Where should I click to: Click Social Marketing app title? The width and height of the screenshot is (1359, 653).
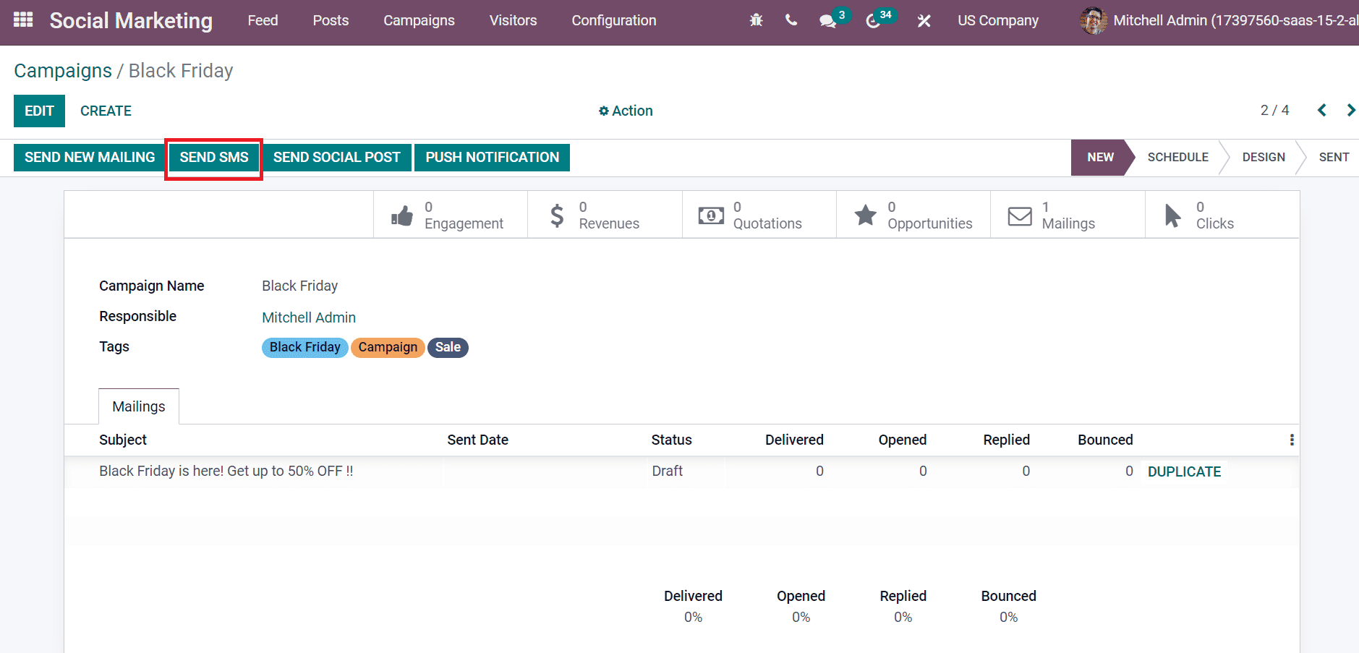[131, 20]
